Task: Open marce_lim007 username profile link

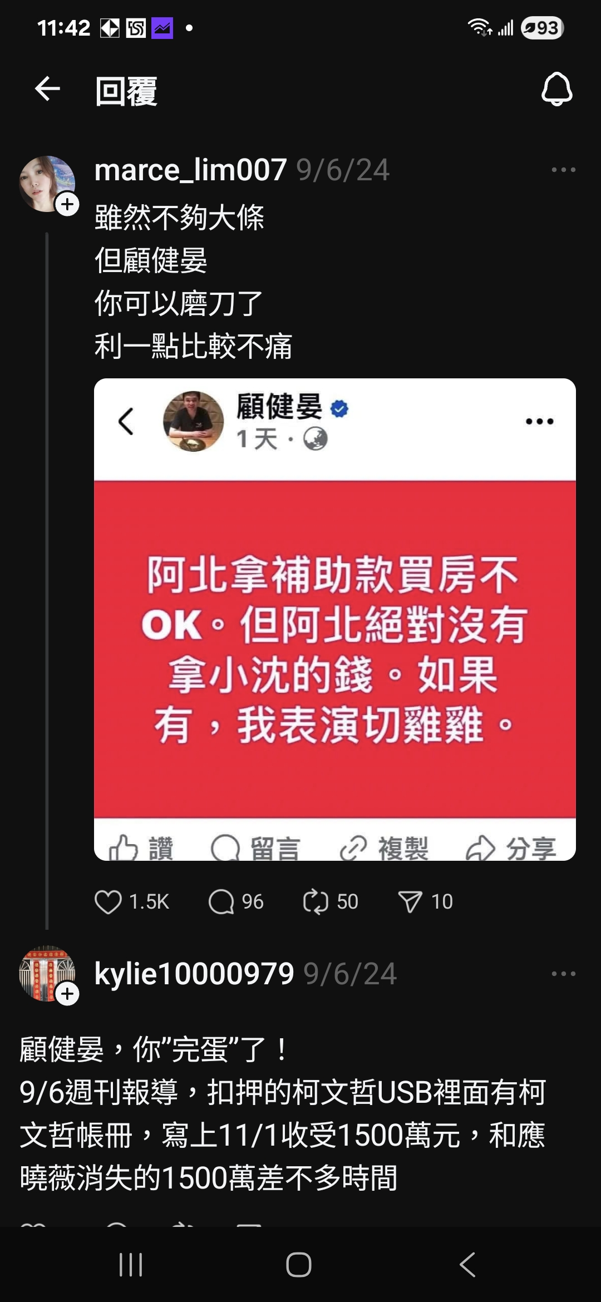Action: 190,170
